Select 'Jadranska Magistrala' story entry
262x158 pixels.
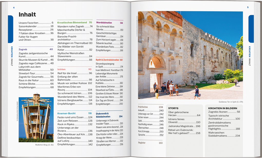[184, 126]
